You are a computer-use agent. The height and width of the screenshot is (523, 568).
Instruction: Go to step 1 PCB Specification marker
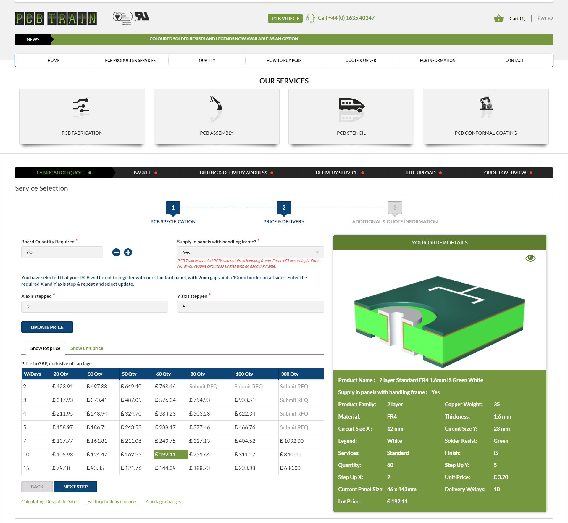pos(173,208)
